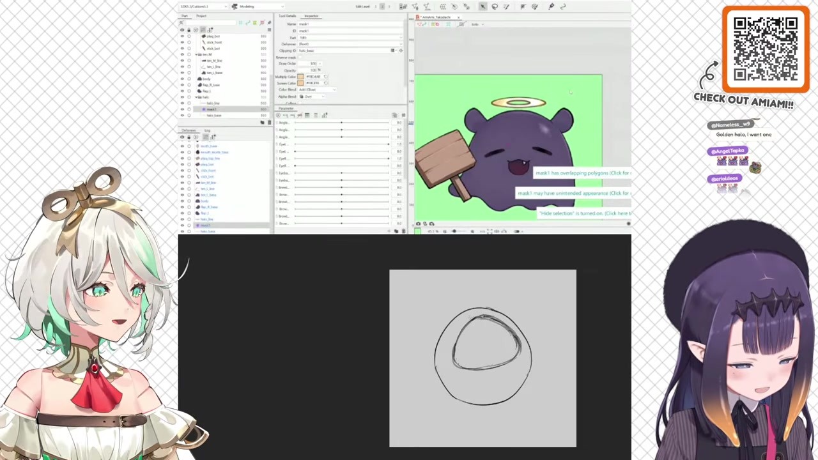Click the zoom-in icon in the canvas bottom bar
818x460 pixels.
coord(472,231)
